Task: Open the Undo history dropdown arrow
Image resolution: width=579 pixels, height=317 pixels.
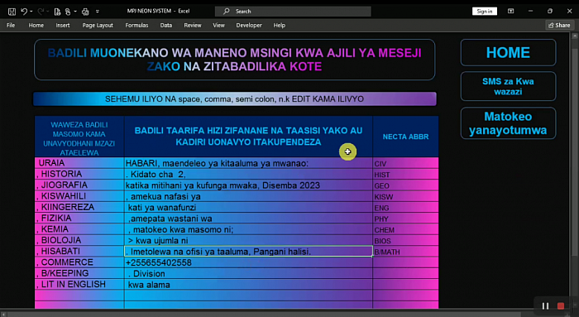Action: pyautogui.click(x=31, y=12)
